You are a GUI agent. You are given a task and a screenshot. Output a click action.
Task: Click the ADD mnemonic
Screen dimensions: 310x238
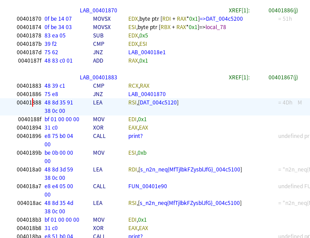99,61
